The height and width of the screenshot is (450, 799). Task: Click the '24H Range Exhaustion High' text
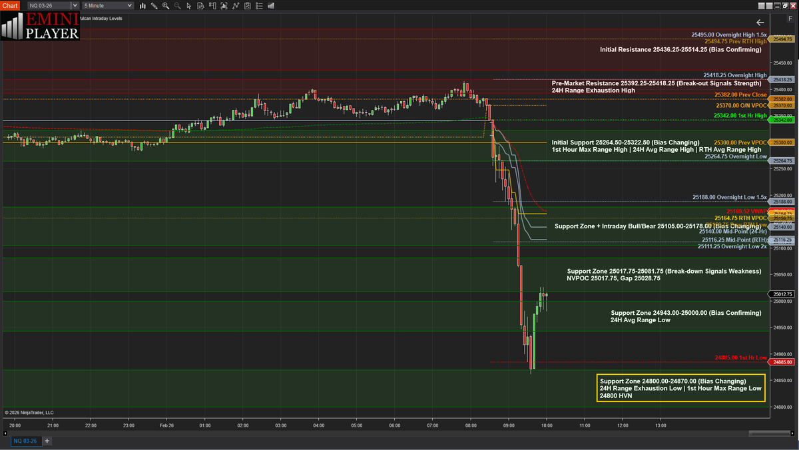coord(593,90)
